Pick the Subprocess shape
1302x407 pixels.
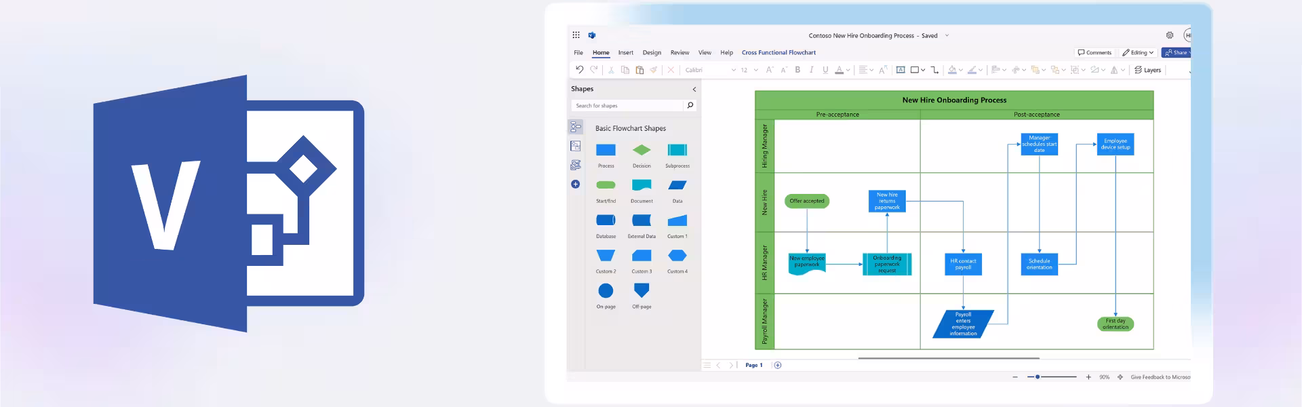tap(677, 150)
